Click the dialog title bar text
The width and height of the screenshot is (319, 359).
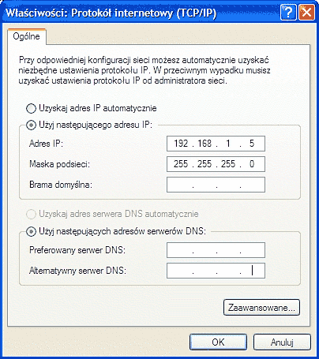pos(111,13)
